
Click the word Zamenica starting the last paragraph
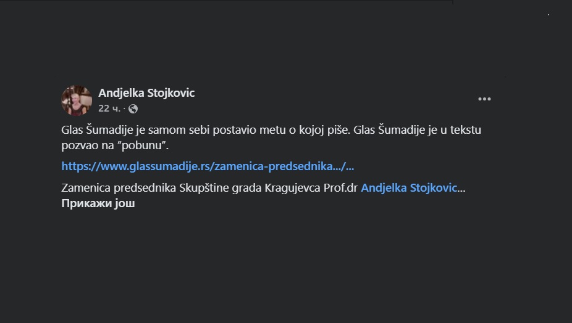pos(85,188)
